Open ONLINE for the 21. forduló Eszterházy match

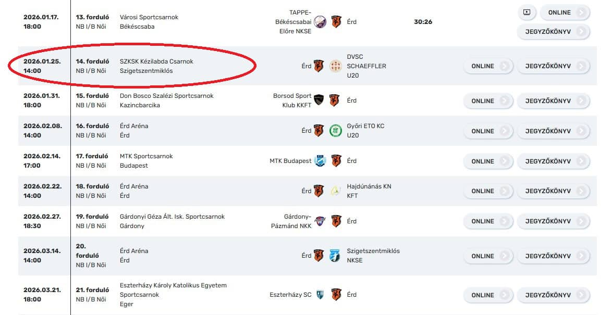tap(488, 295)
